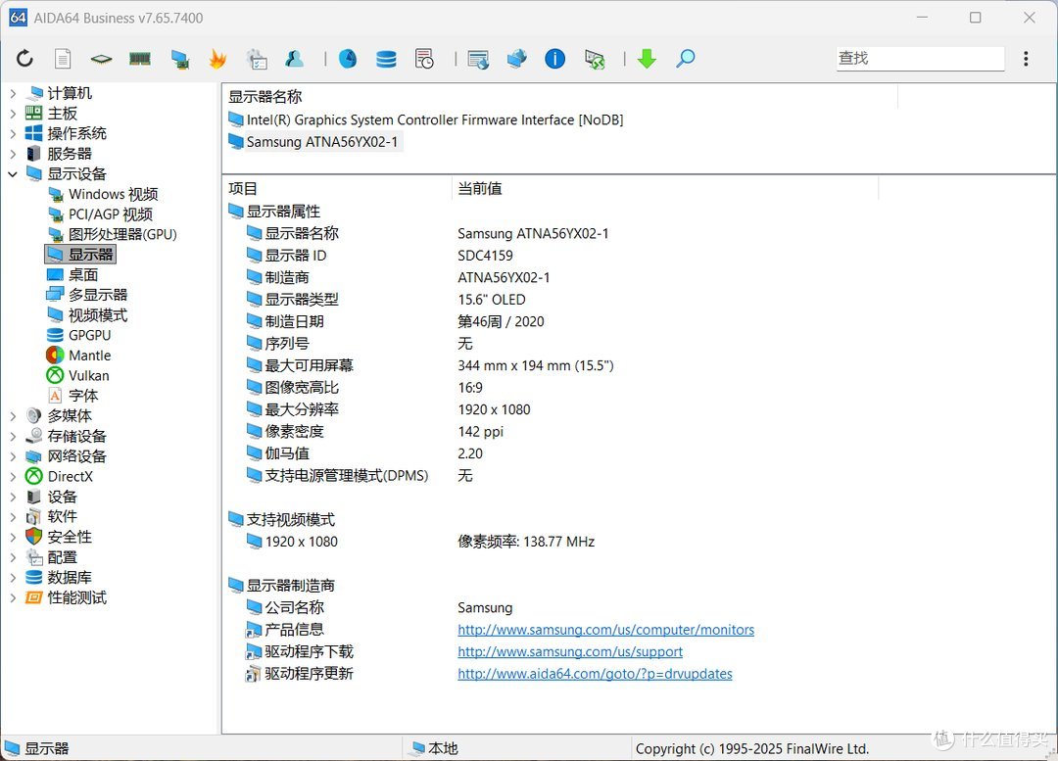Viewport: 1058px width, 761px height.
Task: Expand the 性能测试 tree node
Action: pyautogui.click(x=13, y=597)
